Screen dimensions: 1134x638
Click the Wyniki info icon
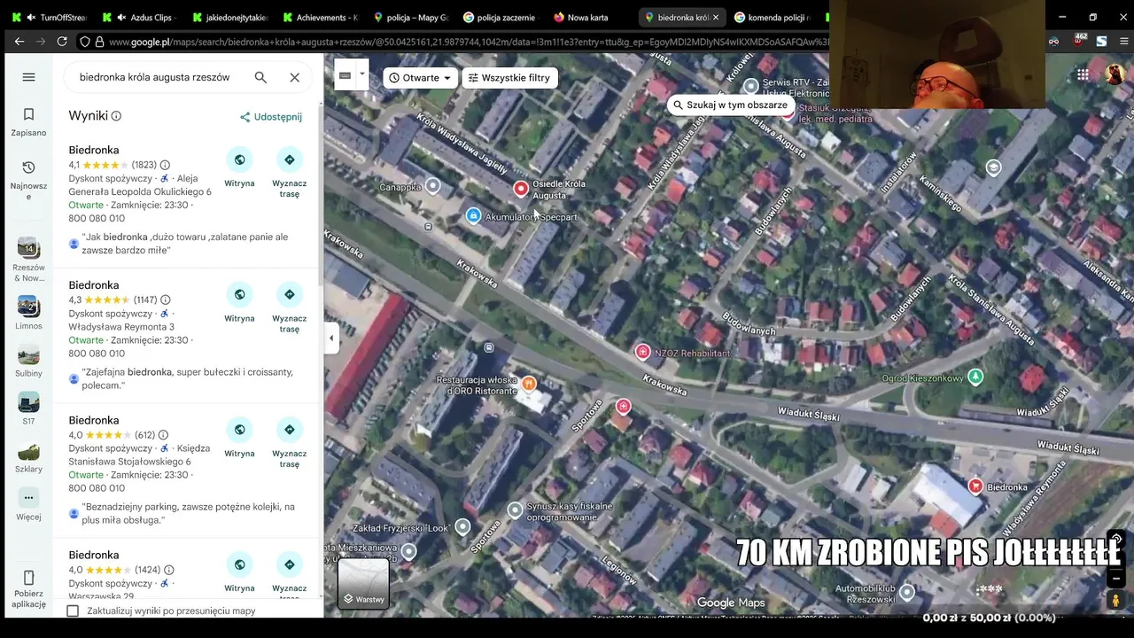click(116, 116)
